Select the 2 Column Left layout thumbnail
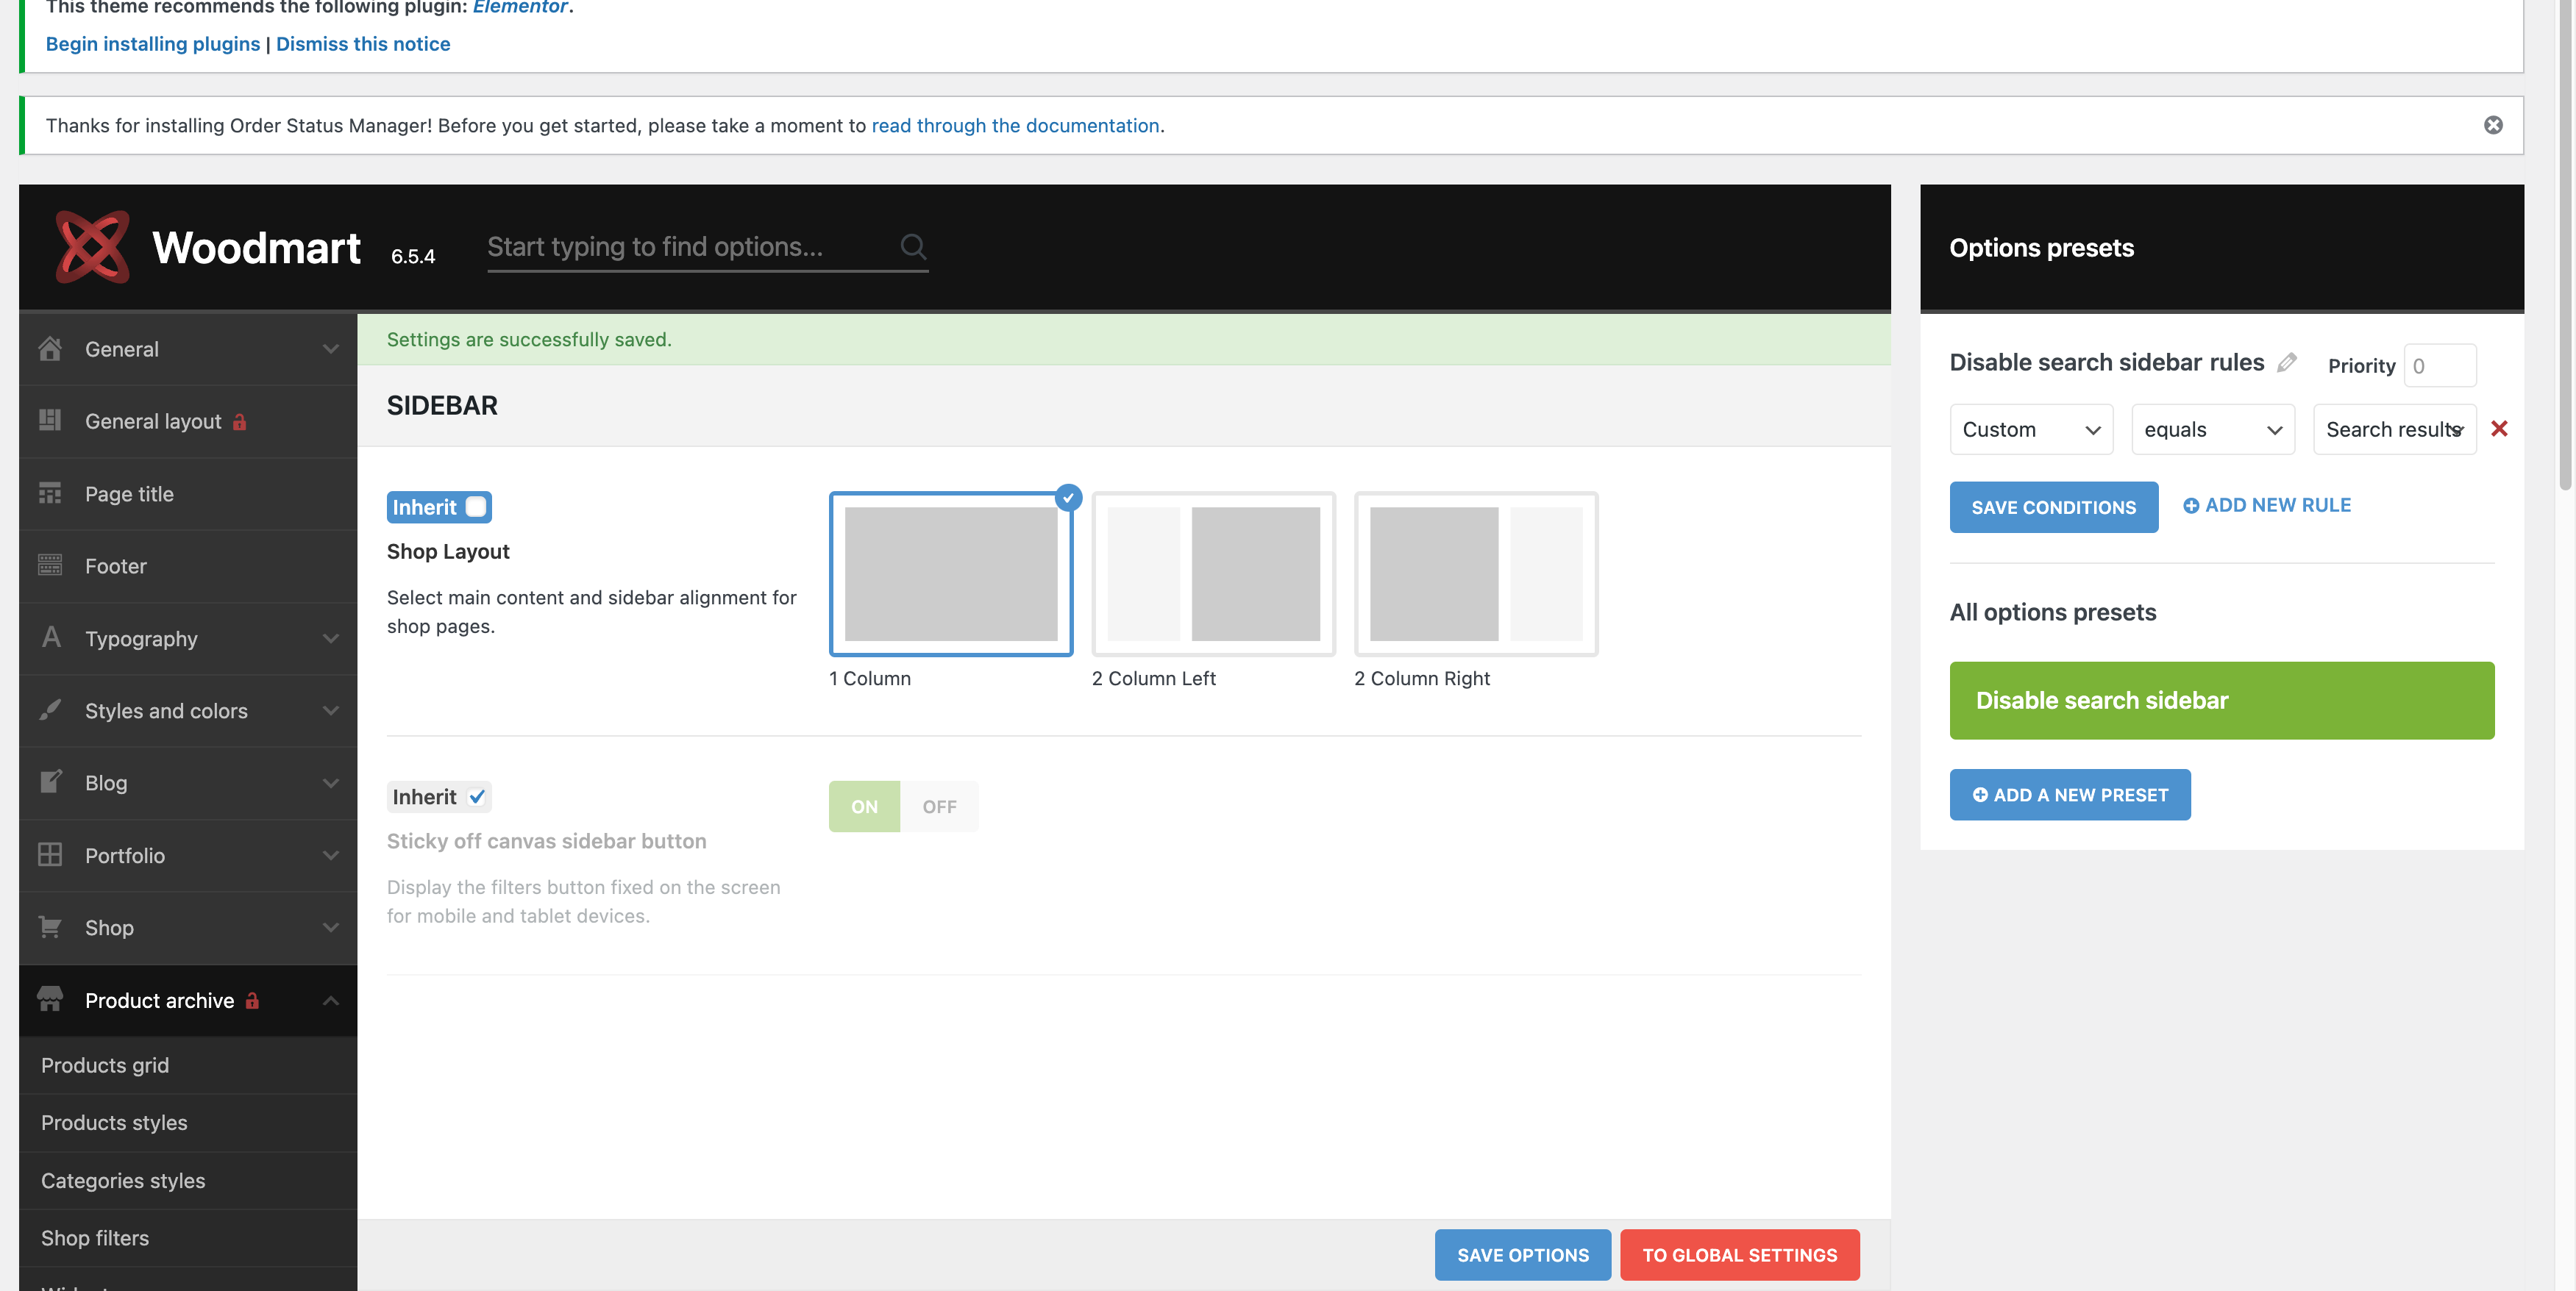This screenshot has height=1291, width=2576. (1213, 573)
